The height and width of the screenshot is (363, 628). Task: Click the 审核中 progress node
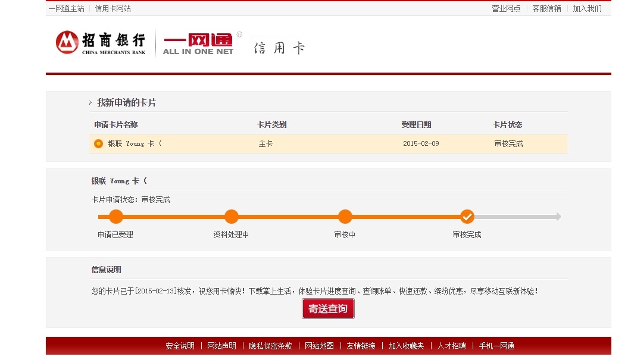[x=345, y=216]
